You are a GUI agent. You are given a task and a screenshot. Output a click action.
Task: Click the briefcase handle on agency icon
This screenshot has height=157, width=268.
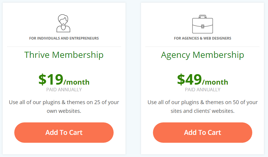click(x=202, y=16)
